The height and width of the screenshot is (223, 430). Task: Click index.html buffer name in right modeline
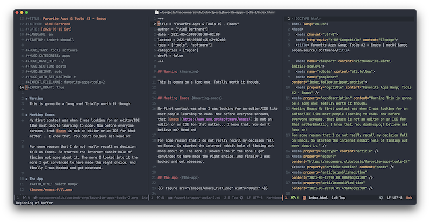(x=318, y=198)
